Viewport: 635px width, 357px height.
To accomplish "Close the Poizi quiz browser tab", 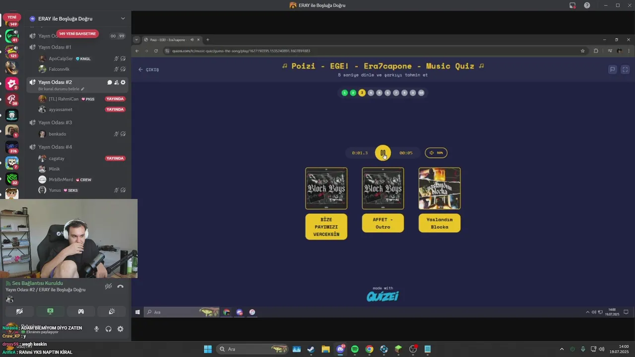I will tap(198, 40).
